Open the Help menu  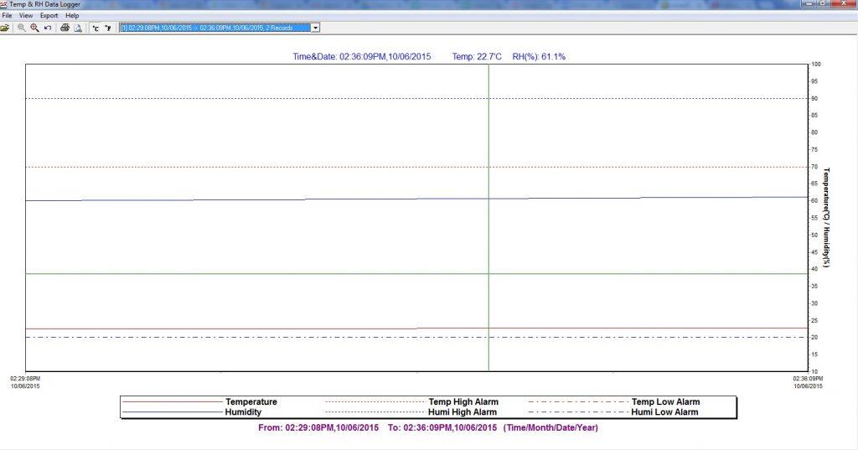[x=72, y=15]
